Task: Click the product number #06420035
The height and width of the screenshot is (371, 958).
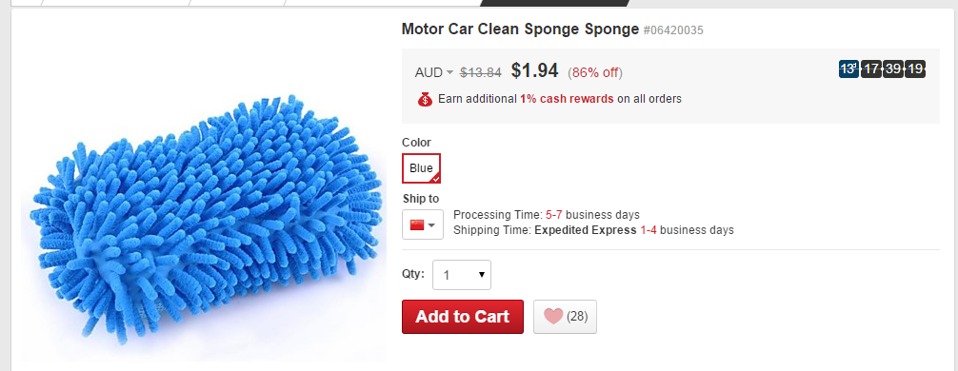Action: (673, 29)
